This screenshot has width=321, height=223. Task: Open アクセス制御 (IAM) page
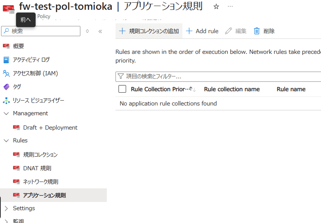click(x=35, y=73)
